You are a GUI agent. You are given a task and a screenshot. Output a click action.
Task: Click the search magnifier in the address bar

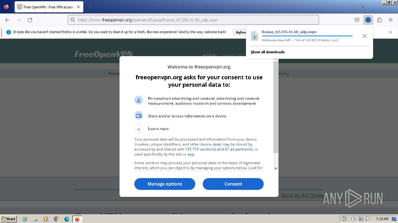tap(73, 20)
